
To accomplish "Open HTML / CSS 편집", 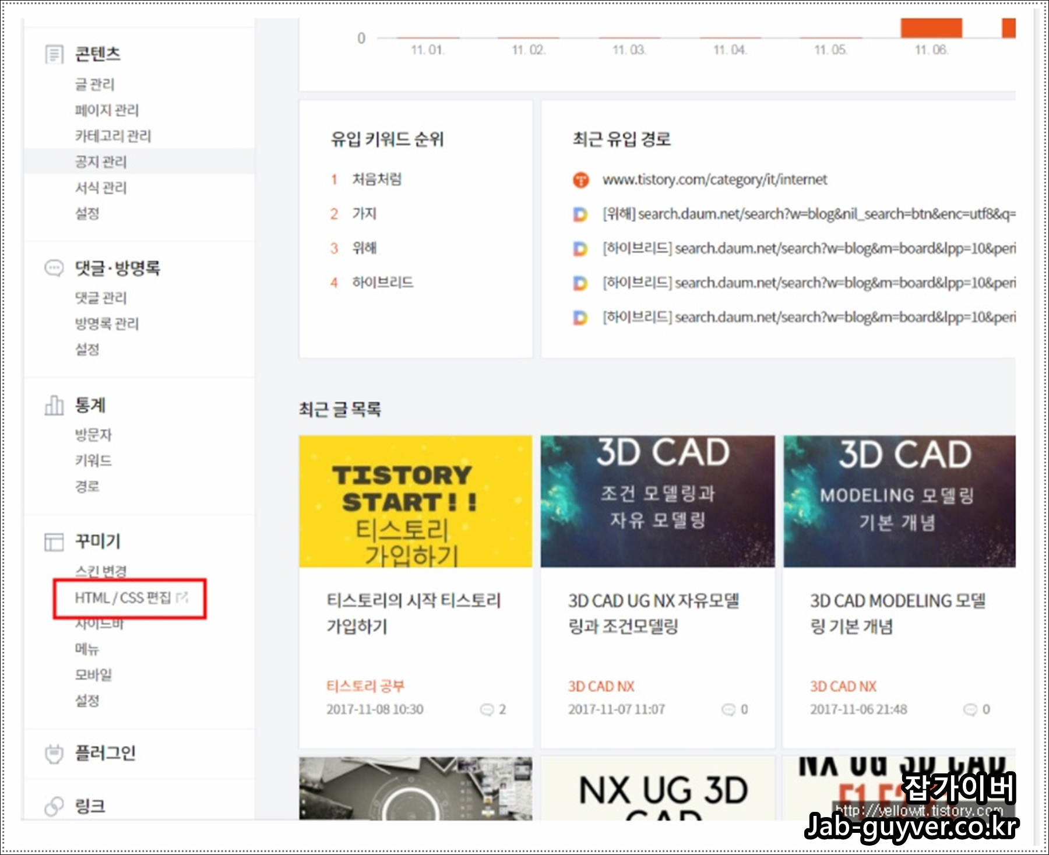I will (x=123, y=597).
